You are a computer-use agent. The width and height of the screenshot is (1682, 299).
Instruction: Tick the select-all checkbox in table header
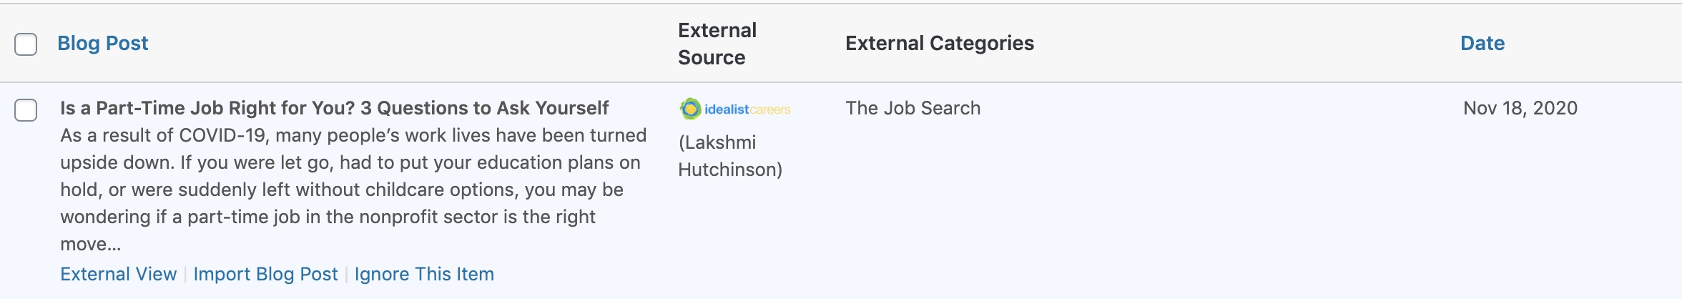(x=26, y=44)
